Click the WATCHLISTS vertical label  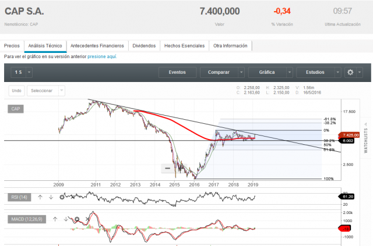(x=365, y=141)
